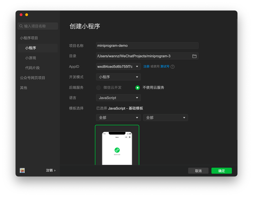
Task: Select 其他 in the sidebar
Action: click(23, 88)
